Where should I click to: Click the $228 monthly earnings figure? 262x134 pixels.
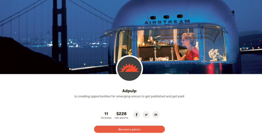pyautogui.click(x=122, y=114)
